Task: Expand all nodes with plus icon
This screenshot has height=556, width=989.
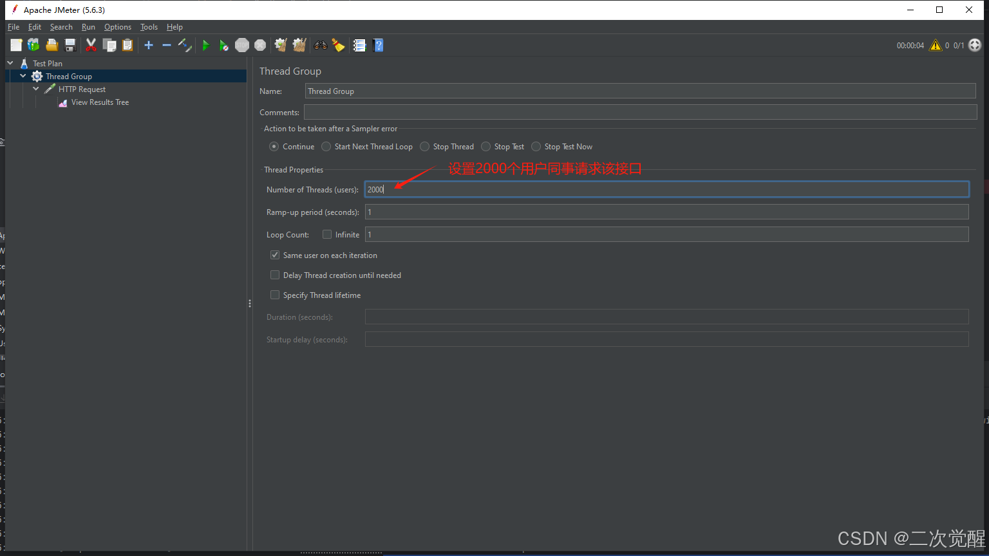Action: click(149, 45)
